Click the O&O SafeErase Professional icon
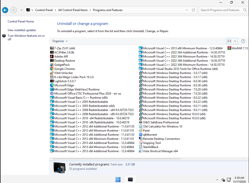Screen dimensions: 249x183 141,122
